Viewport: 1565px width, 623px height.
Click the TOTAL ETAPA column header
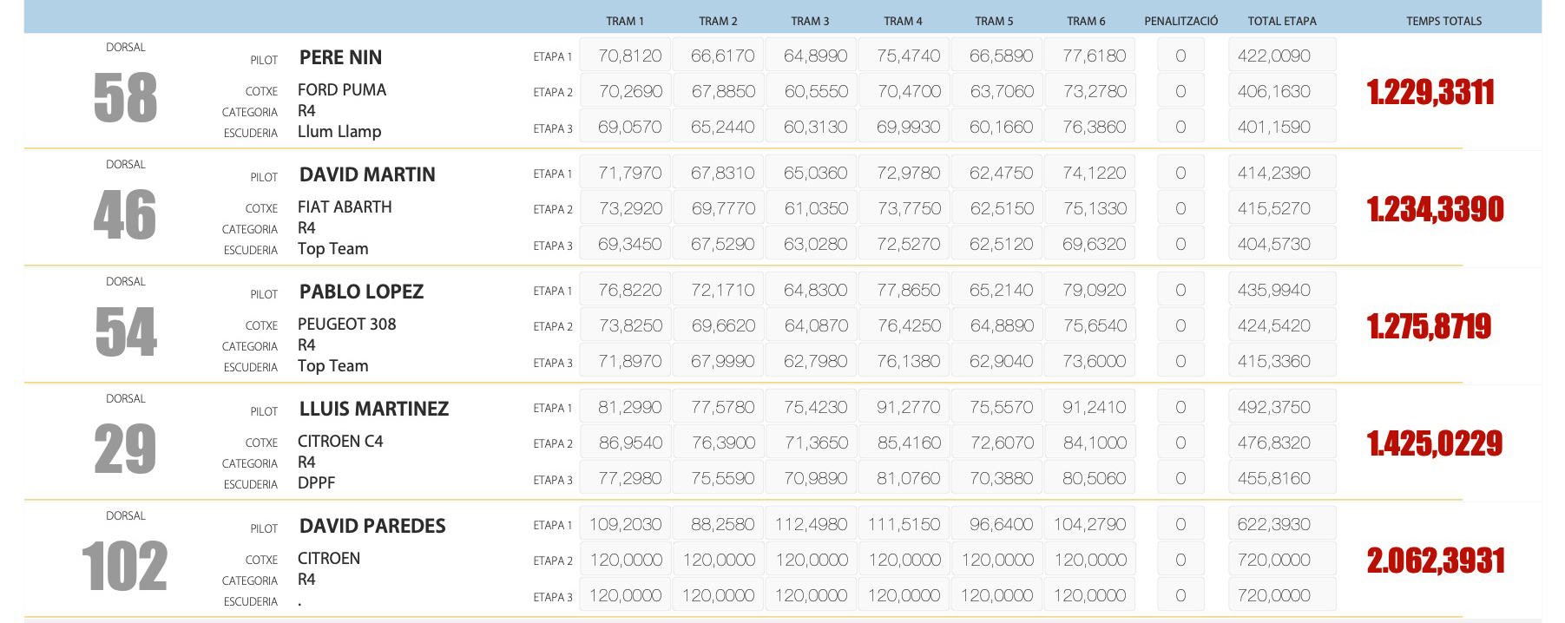1281,21
